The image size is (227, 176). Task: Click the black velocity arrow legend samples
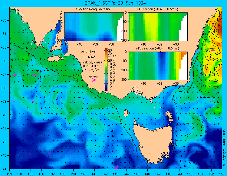(92, 70)
